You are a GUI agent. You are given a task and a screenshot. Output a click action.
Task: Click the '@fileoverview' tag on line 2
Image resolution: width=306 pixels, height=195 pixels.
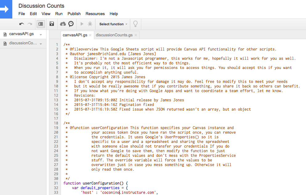point(84,49)
